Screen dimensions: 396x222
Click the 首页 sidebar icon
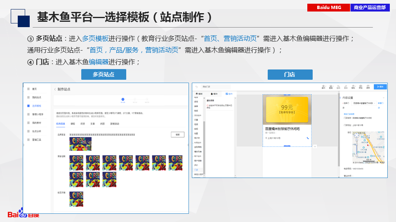(x=28, y=89)
